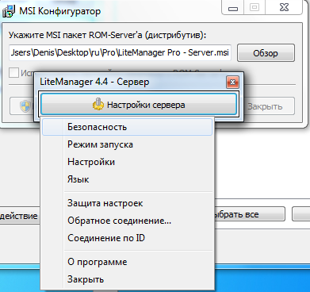Select Режим запуска from the menu
The image size is (310, 292).
pos(127,144)
